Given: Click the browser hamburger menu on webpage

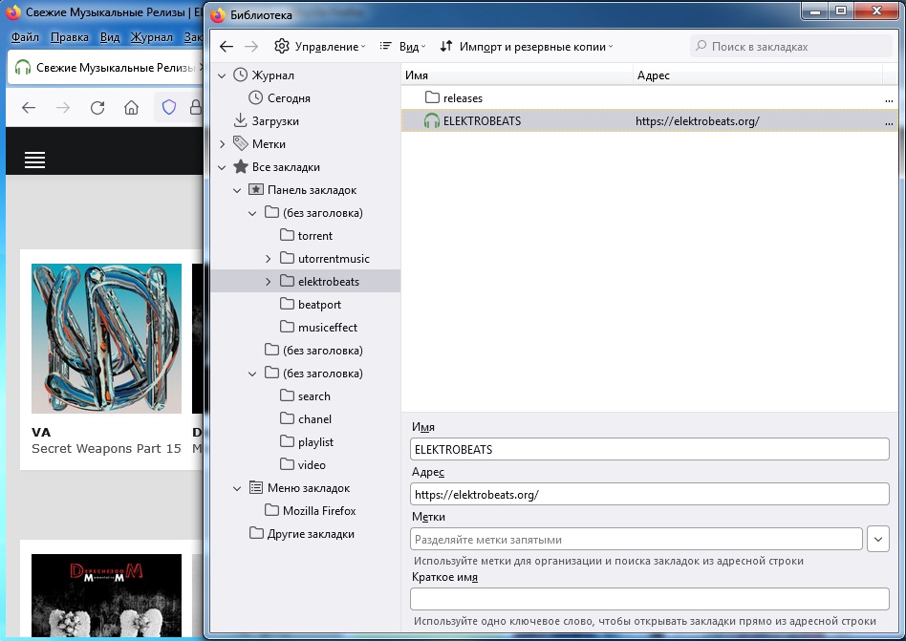Looking at the screenshot, I should tap(35, 160).
